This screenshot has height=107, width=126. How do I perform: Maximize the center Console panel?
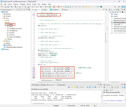pyautogui.click(x=101, y=85)
